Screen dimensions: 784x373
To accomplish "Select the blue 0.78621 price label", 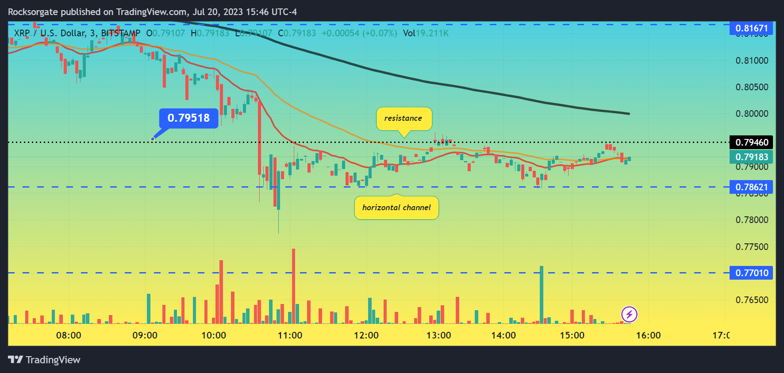I will (x=751, y=187).
